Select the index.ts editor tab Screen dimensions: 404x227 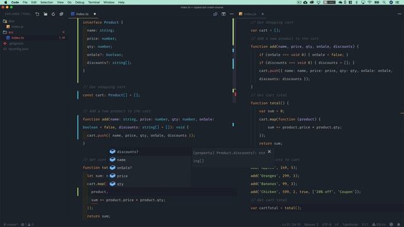click(x=83, y=14)
